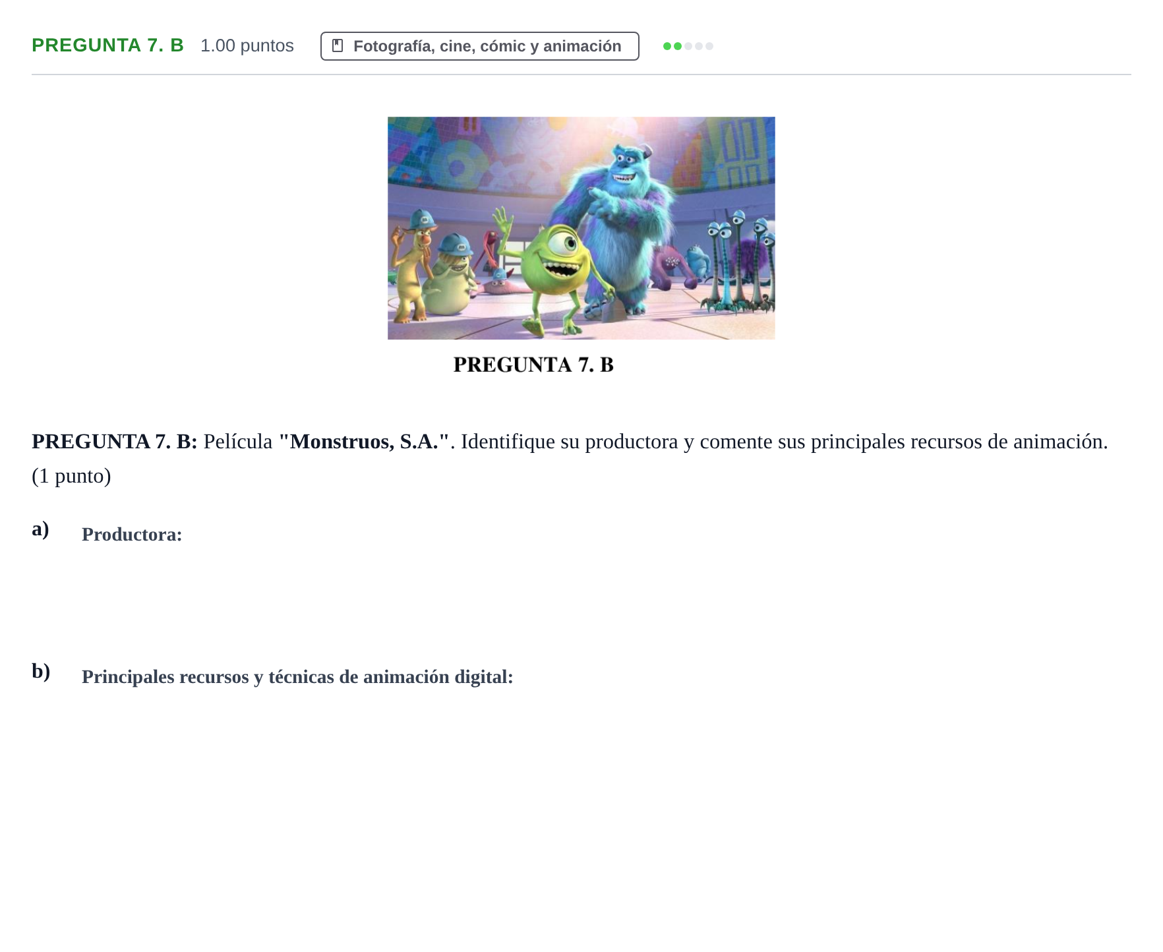This screenshot has height=952, width=1163.
Task: Click the difficulty dots indicator
Action: [x=688, y=46]
